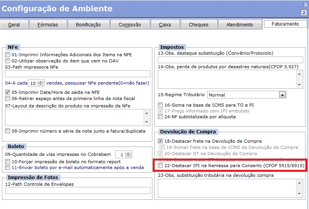Image resolution: width=309 pixels, height=209 pixels.
Task: Enable 08-Imprimir número e série da nota
Action: coord(7,131)
